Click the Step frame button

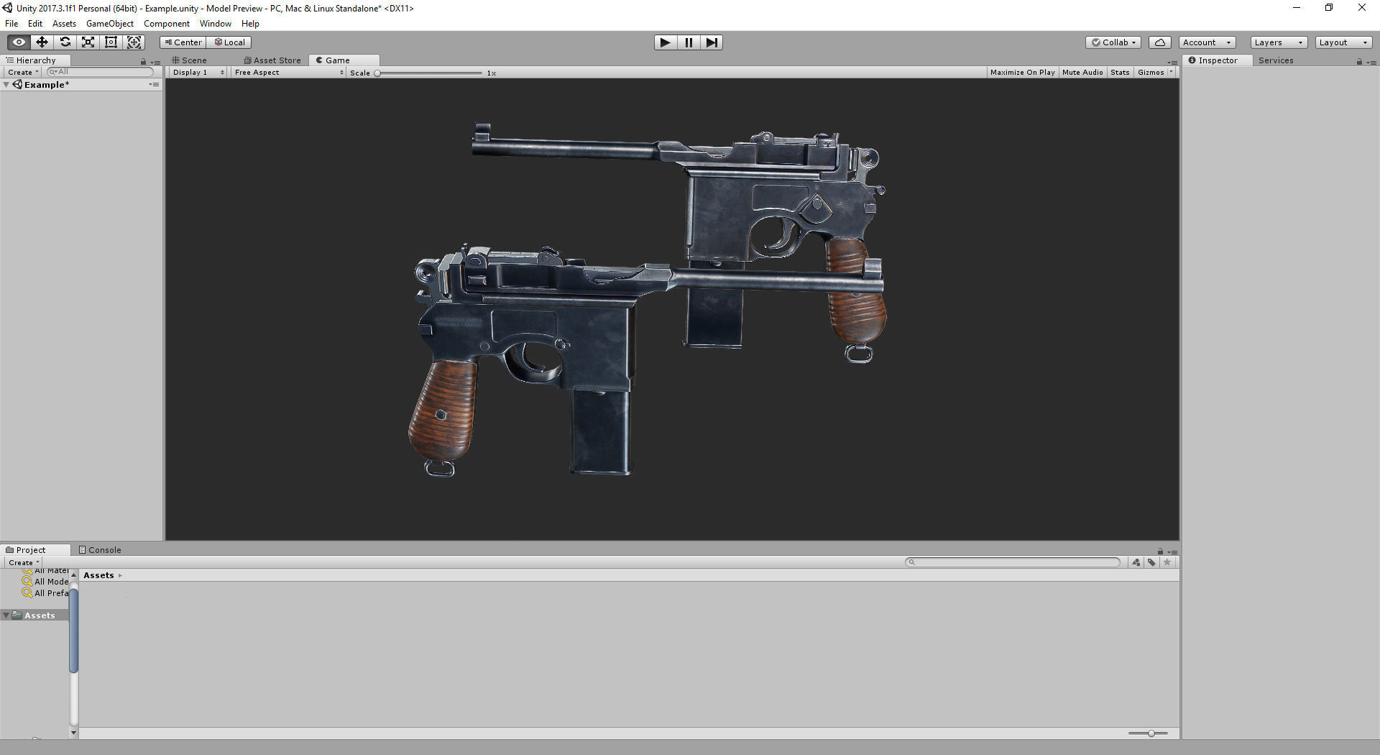[711, 42]
